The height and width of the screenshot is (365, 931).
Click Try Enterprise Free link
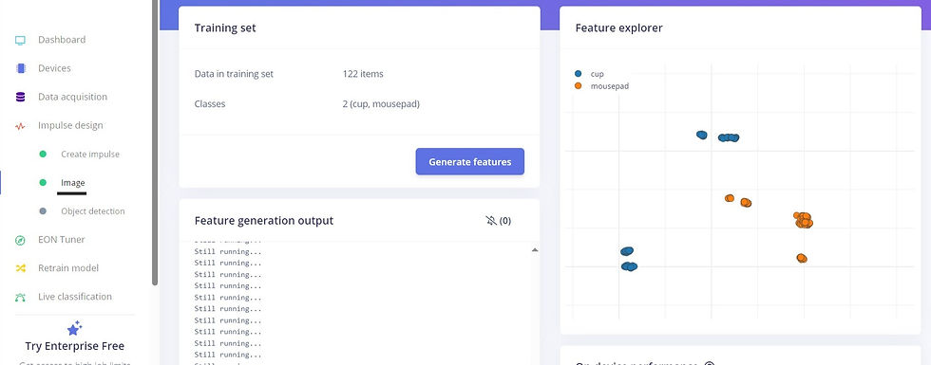75,346
